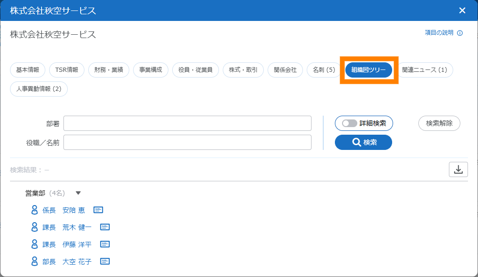This screenshot has width=478, height=277.
Task: Switch to the 基本情報 tab
Action: coord(28,70)
